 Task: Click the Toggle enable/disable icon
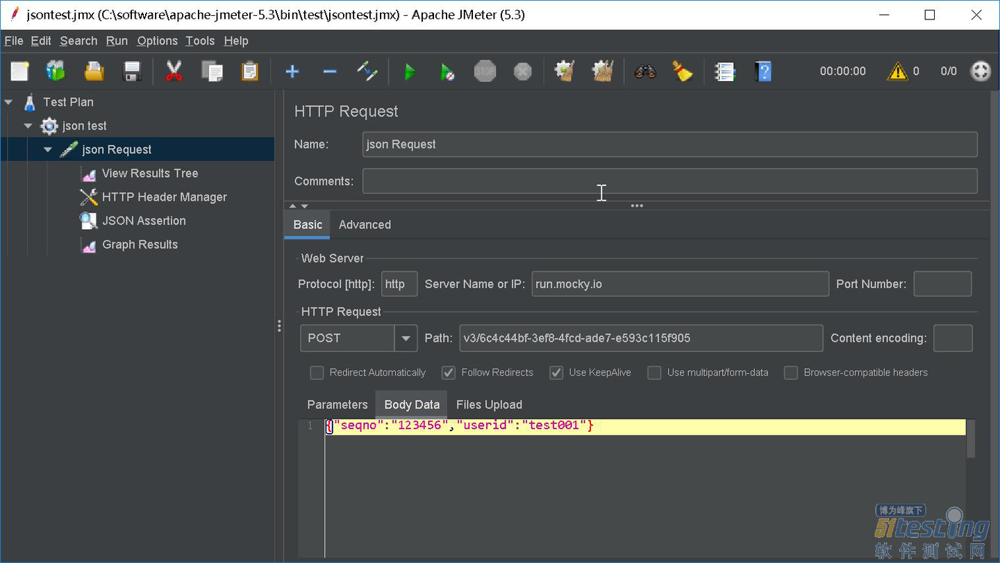click(x=367, y=71)
